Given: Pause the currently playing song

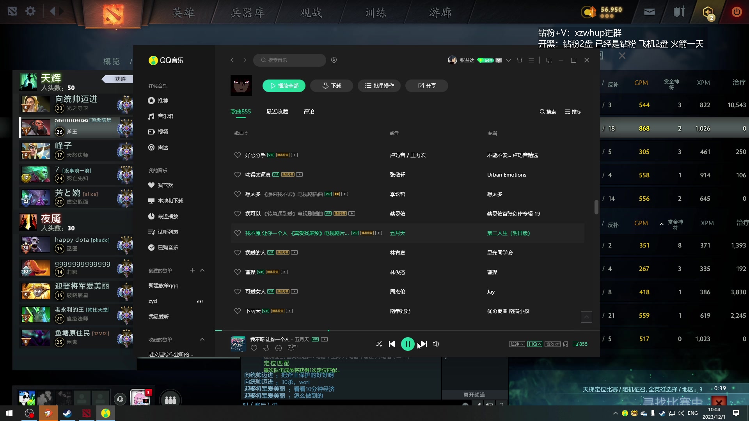Looking at the screenshot, I should (407, 344).
